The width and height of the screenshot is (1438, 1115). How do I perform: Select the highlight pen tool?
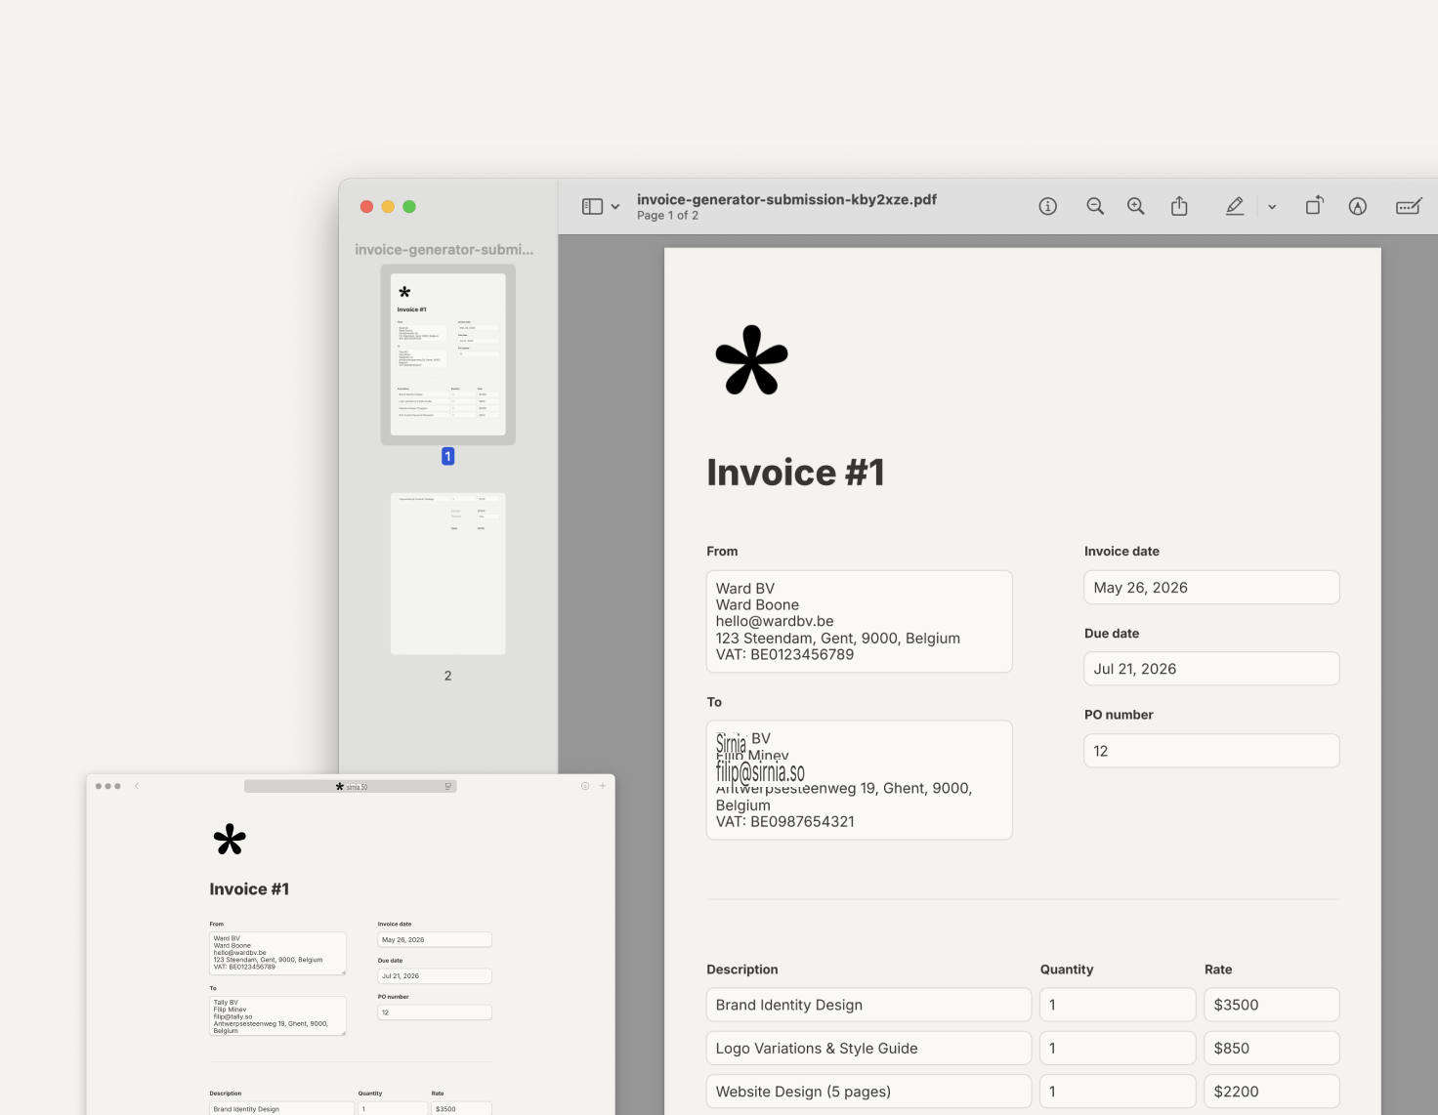coord(1235,206)
